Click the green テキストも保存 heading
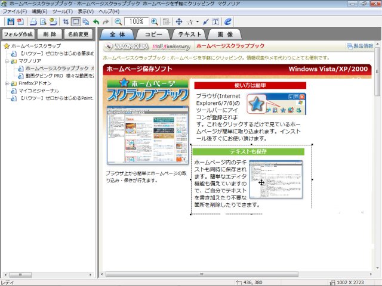Viewport: 382px width, 286px height. click(x=248, y=151)
